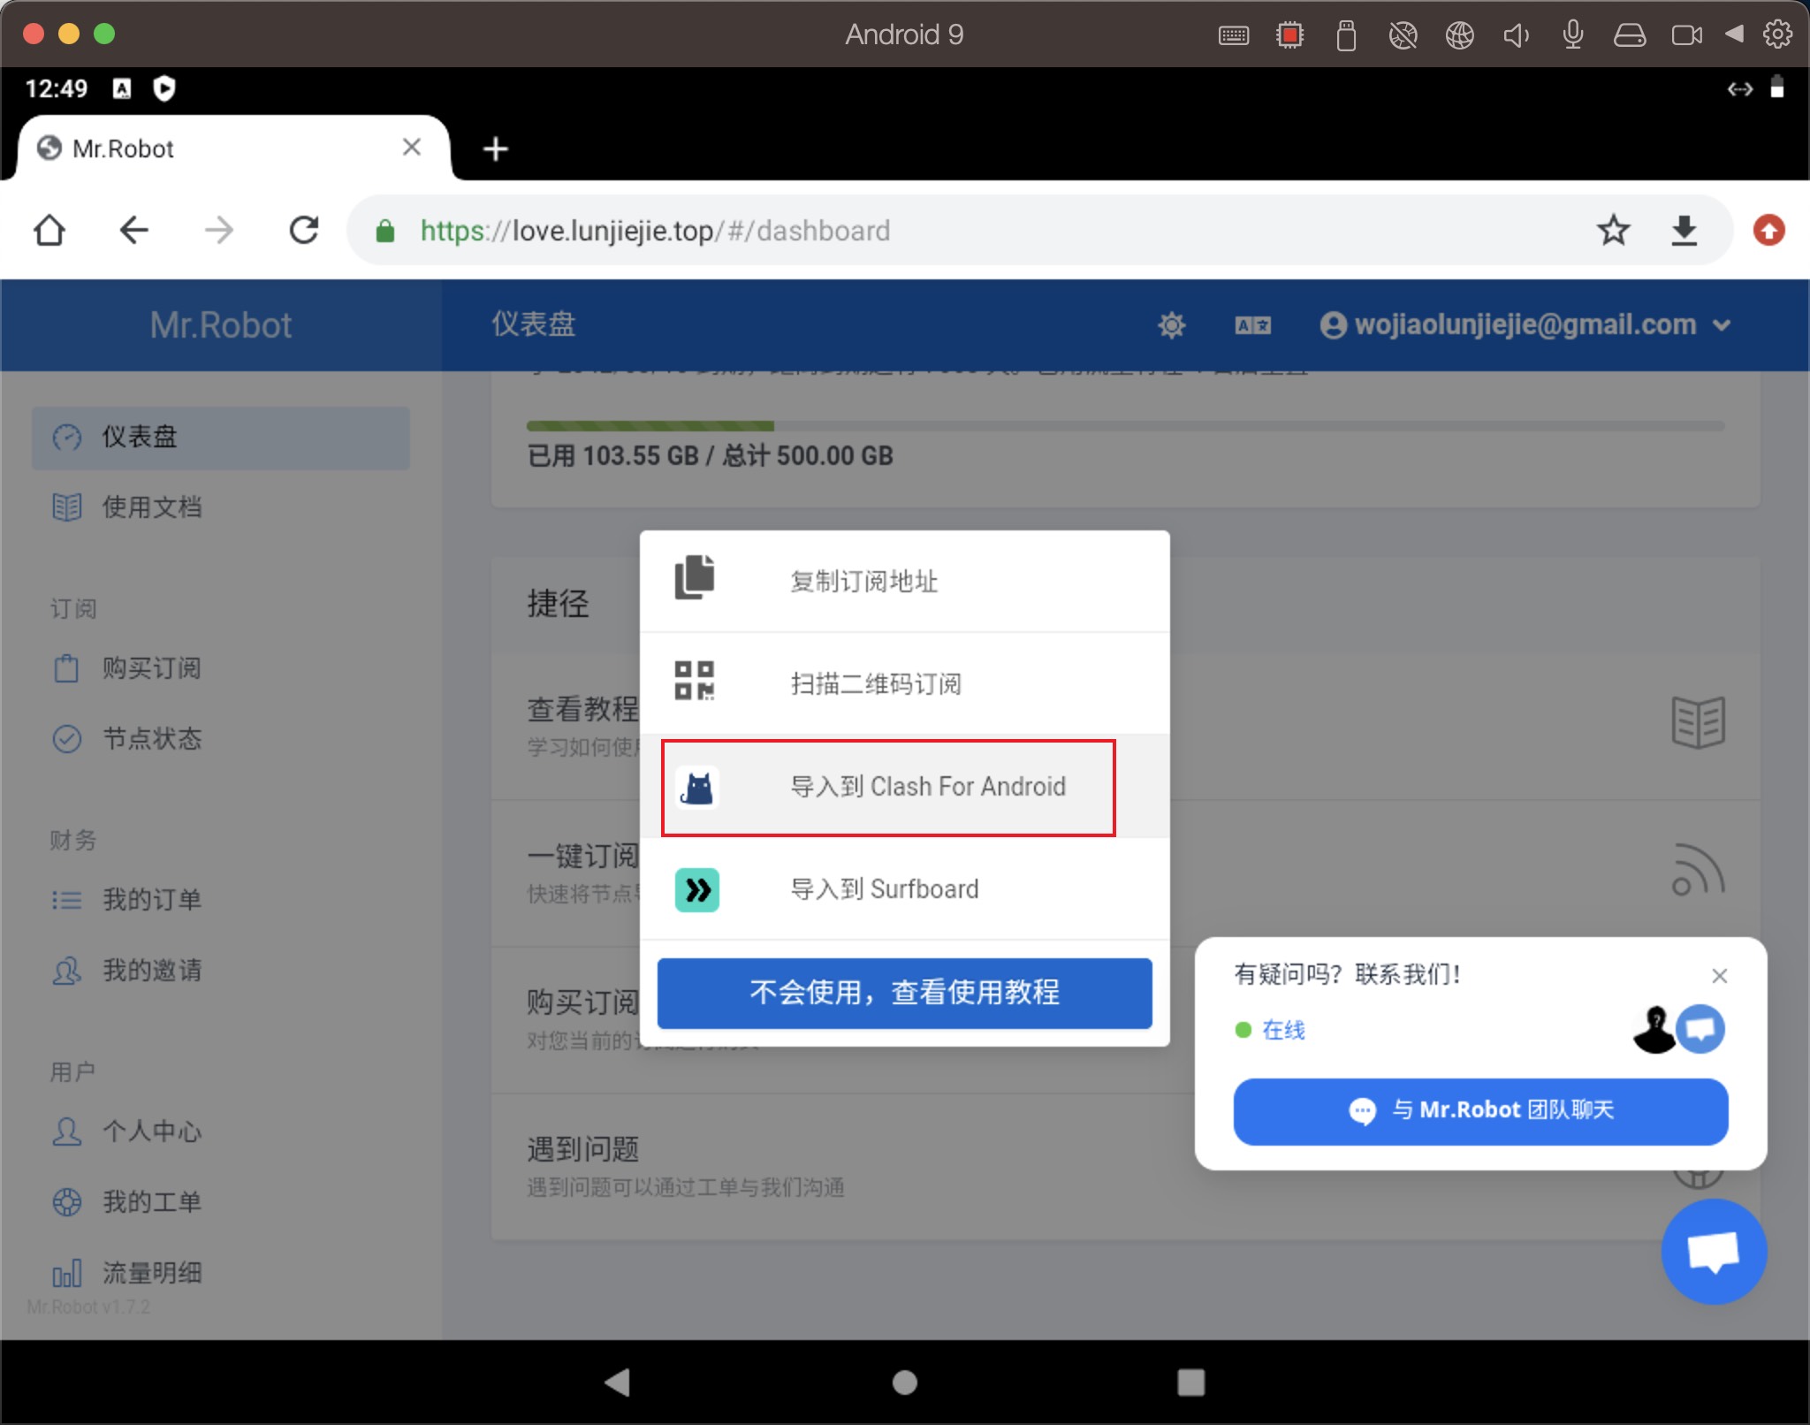
Task: Bookmark page with star icon
Action: 1613,231
